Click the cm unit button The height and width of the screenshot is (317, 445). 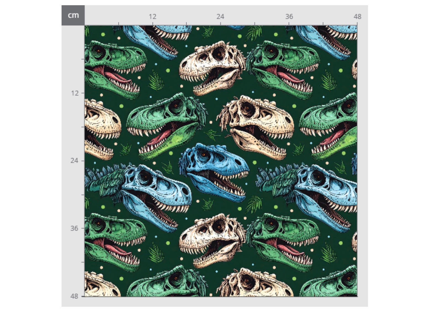coord(73,15)
